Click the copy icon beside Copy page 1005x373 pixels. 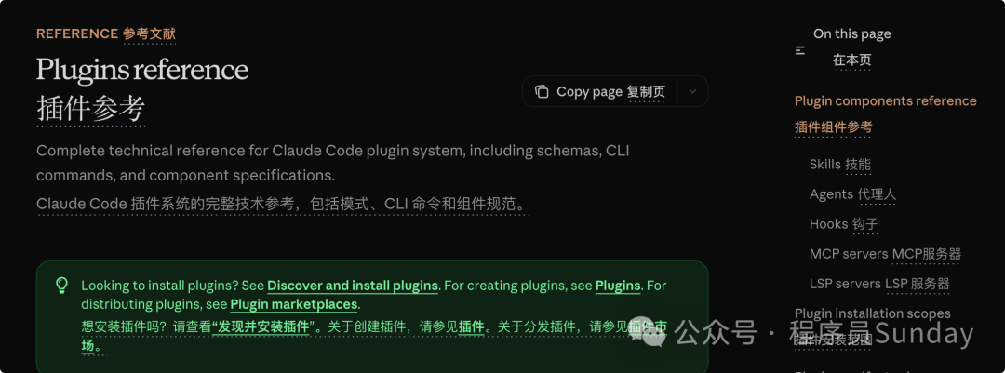[x=542, y=92]
